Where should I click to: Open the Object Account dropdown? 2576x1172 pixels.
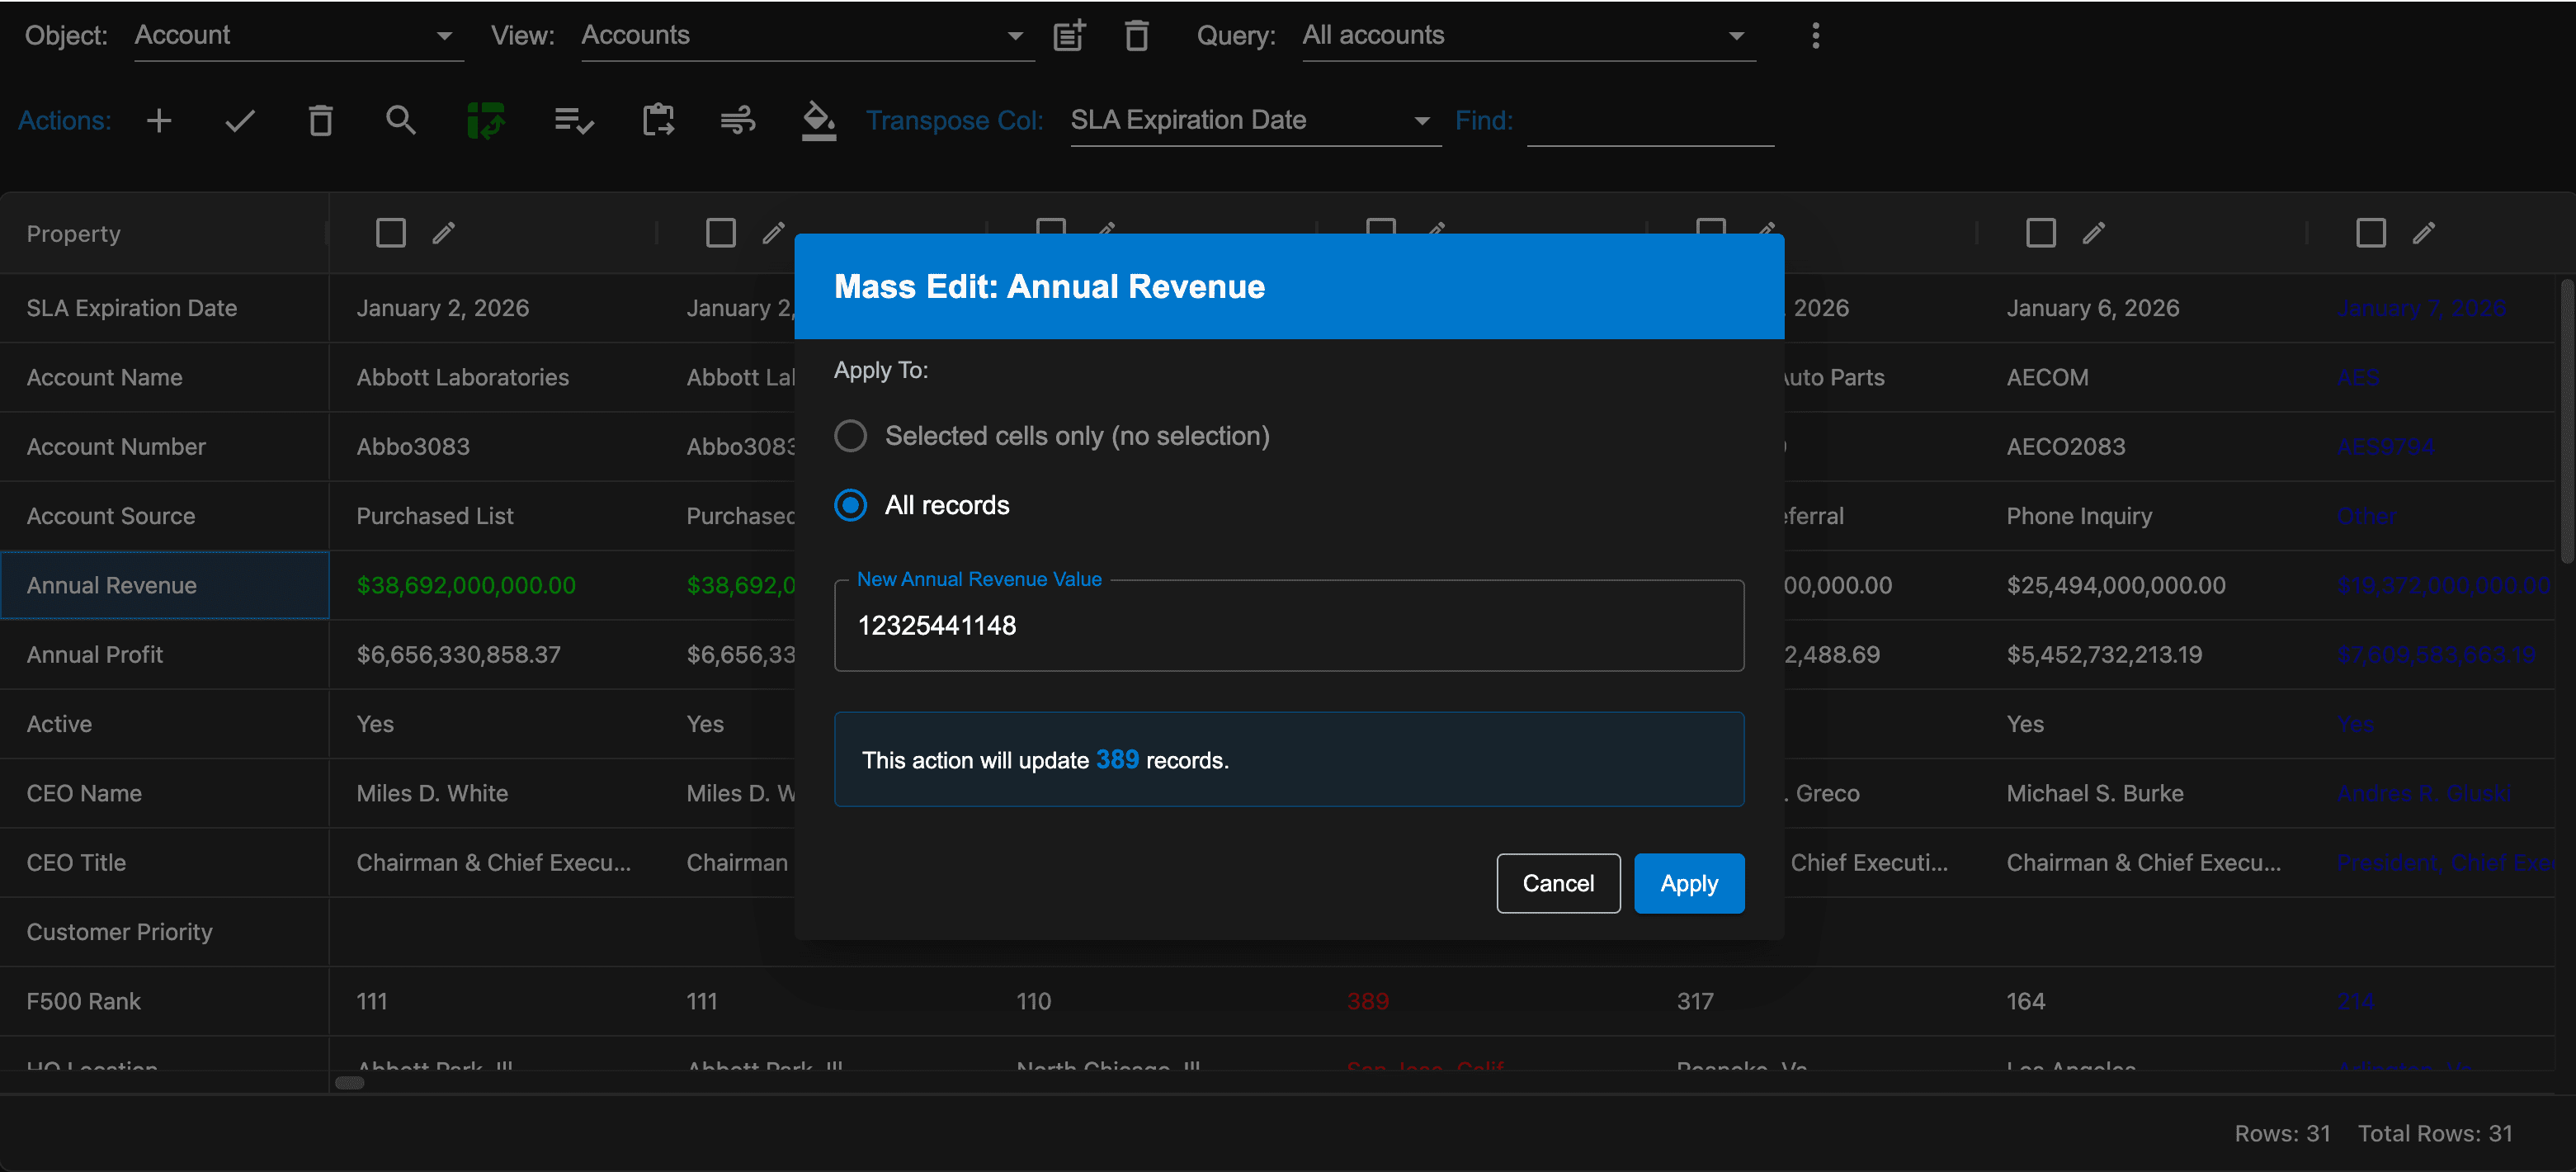point(298,36)
